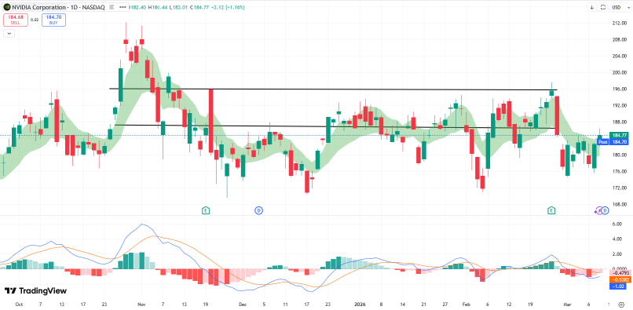The image size is (633, 310).
Task: Click the earnings E marker near November 19
Action: pos(206,210)
